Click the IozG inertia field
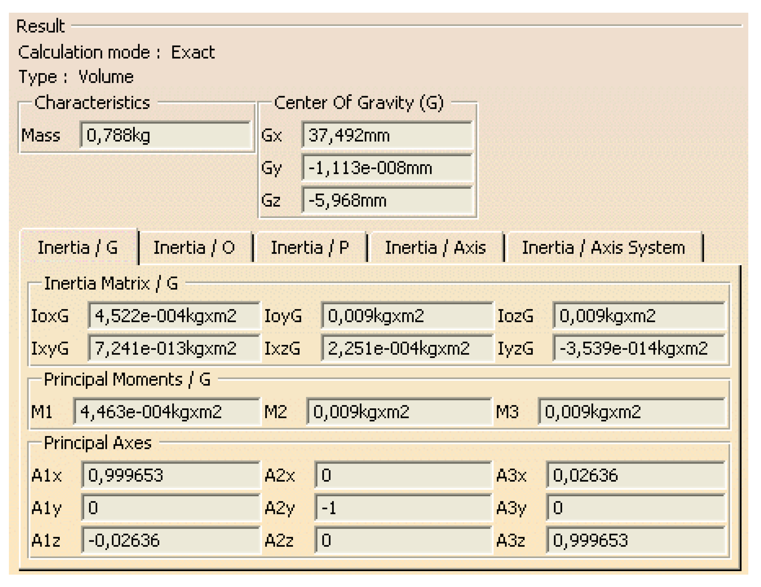761x587 pixels. (x=639, y=316)
